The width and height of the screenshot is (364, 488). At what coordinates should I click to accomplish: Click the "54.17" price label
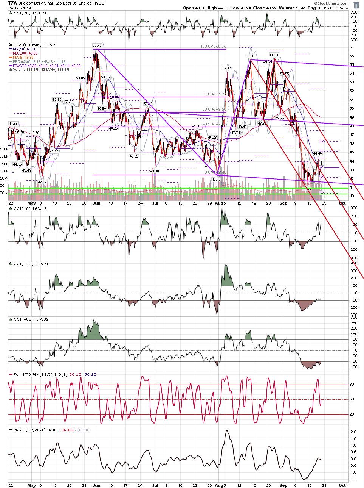[x=226, y=68]
